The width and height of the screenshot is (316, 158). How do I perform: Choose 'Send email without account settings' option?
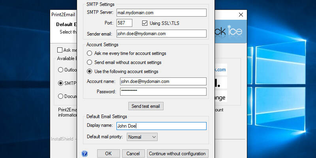point(90,62)
